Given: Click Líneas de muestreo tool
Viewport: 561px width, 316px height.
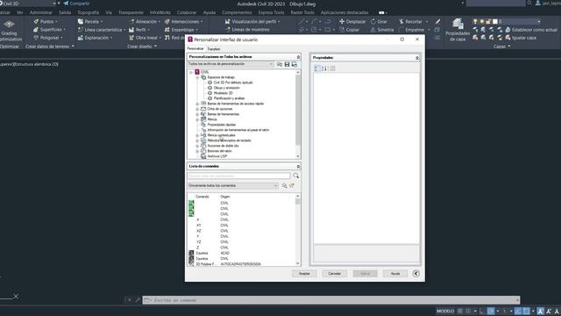Looking at the screenshot, I should tap(247, 30).
